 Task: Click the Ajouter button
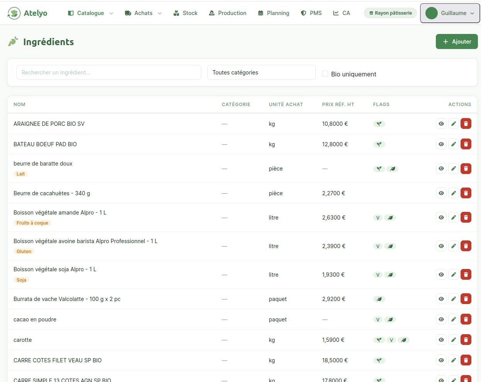coord(456,42)
